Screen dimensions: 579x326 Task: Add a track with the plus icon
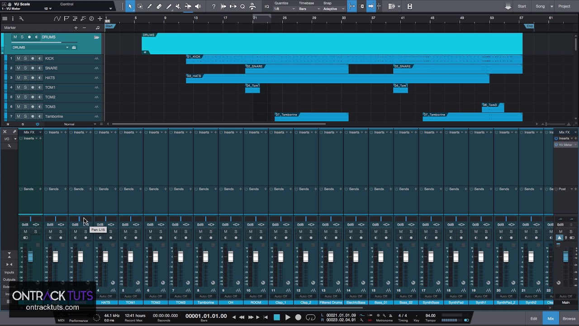click(x=100, y=19)
